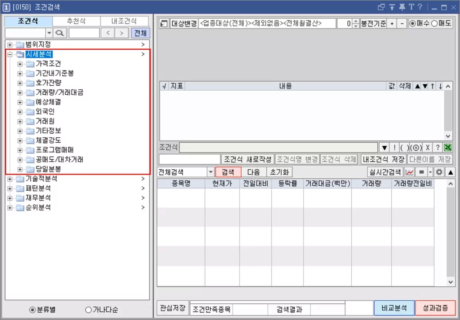
Task: Open the small dropdown arrow beside stop icon
Action: click(x=430, y=172)
